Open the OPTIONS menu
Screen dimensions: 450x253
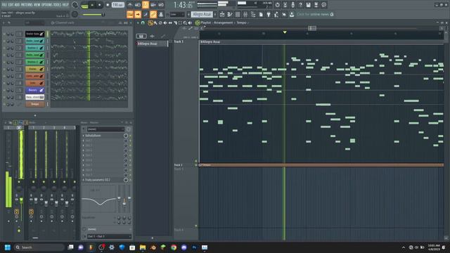click(47, 5)
